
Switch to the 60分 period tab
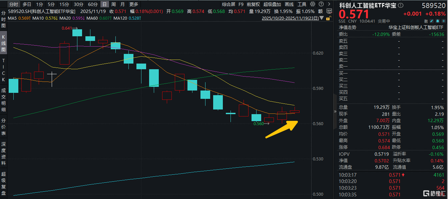point(93,4)
